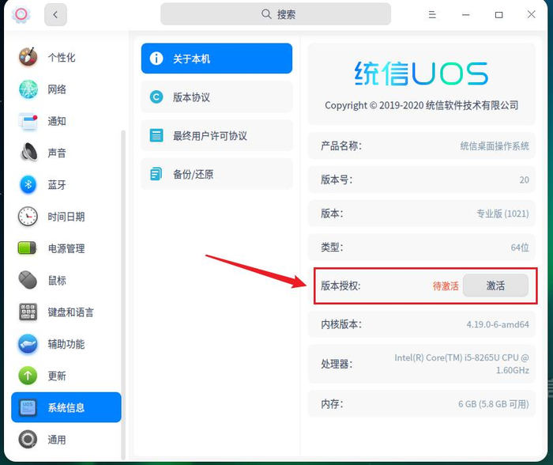This screenshot has width=553, height=465.
Task: Click edition value 专业版 (1021)
Action: point(502,214)
